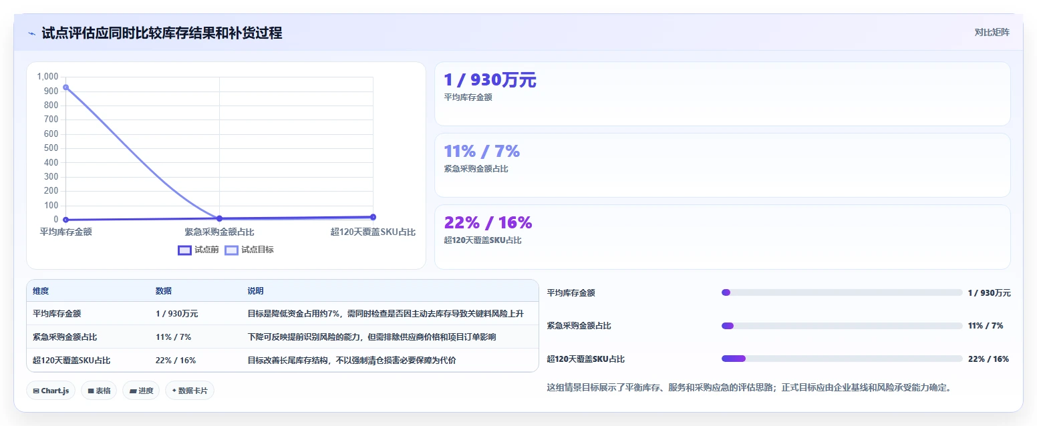The width and height of the screenshot is (1037, 426).
Task: Click the title 试点评估应同时比较库存结果和补货过程
Action: tap(162, 33)
